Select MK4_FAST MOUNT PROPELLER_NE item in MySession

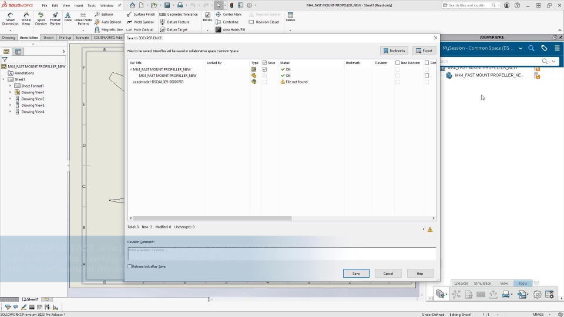point(489,76)
